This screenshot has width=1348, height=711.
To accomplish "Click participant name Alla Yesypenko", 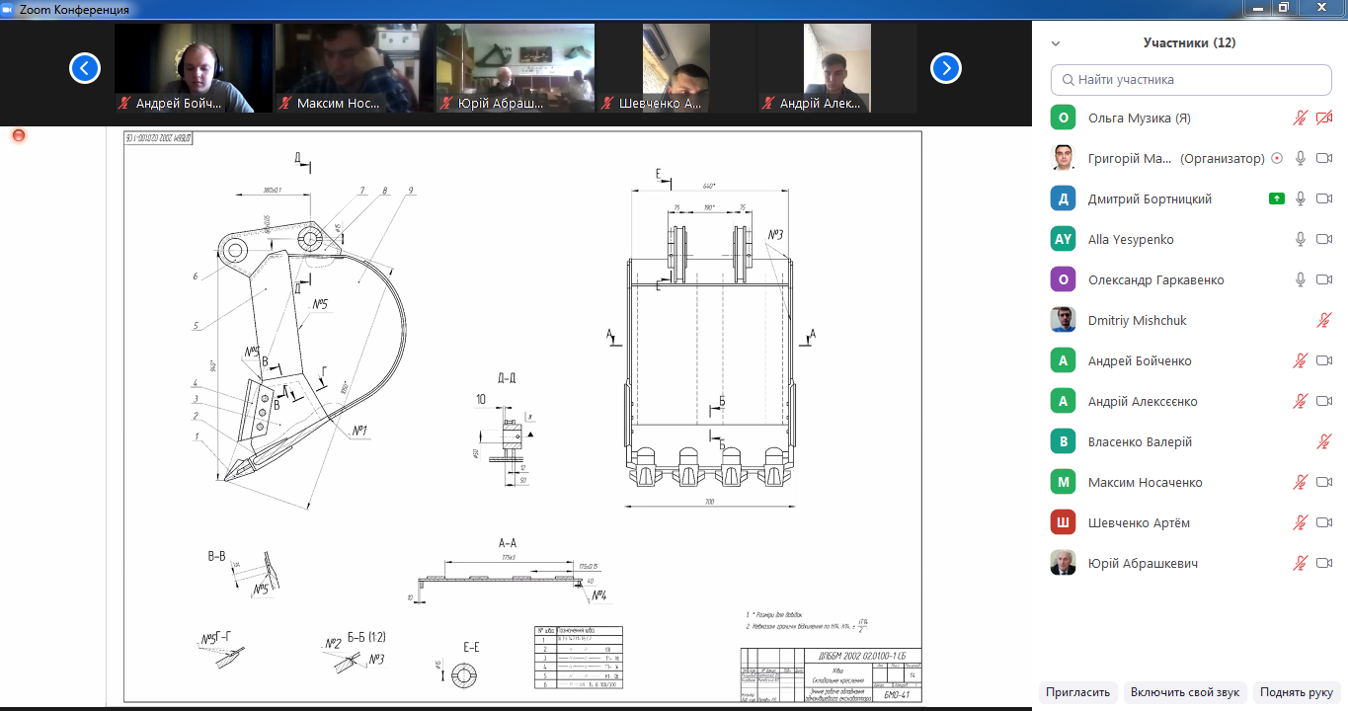I will pyautogui.click(x=1132, y=239).
